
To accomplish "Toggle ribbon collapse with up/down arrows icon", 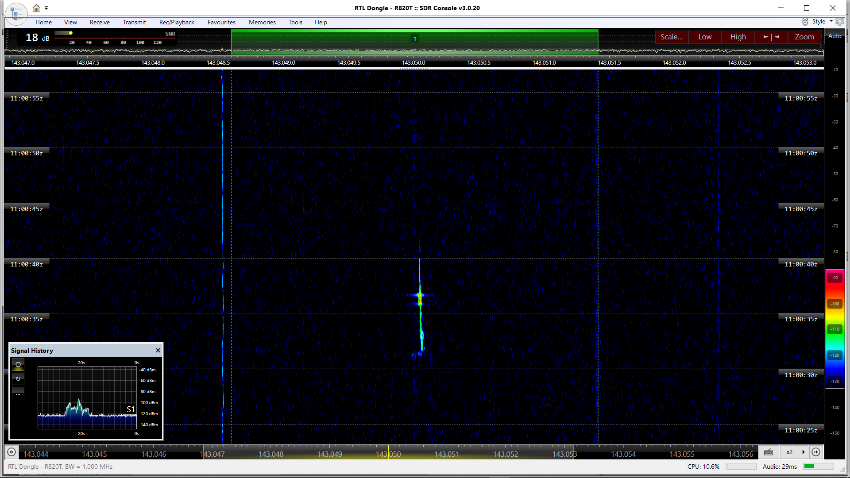I will tap(805, 21).
